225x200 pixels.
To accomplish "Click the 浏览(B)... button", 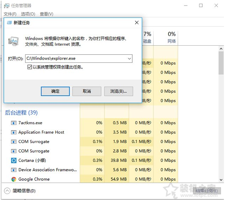I will pyautogui.click(x=118, y=91).
